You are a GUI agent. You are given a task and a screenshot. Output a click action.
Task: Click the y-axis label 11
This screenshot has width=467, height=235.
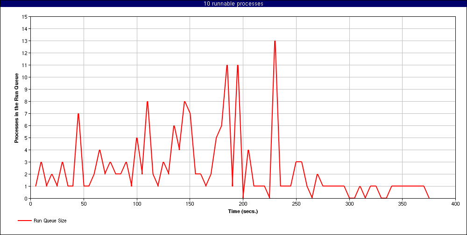tap(25, 65)
